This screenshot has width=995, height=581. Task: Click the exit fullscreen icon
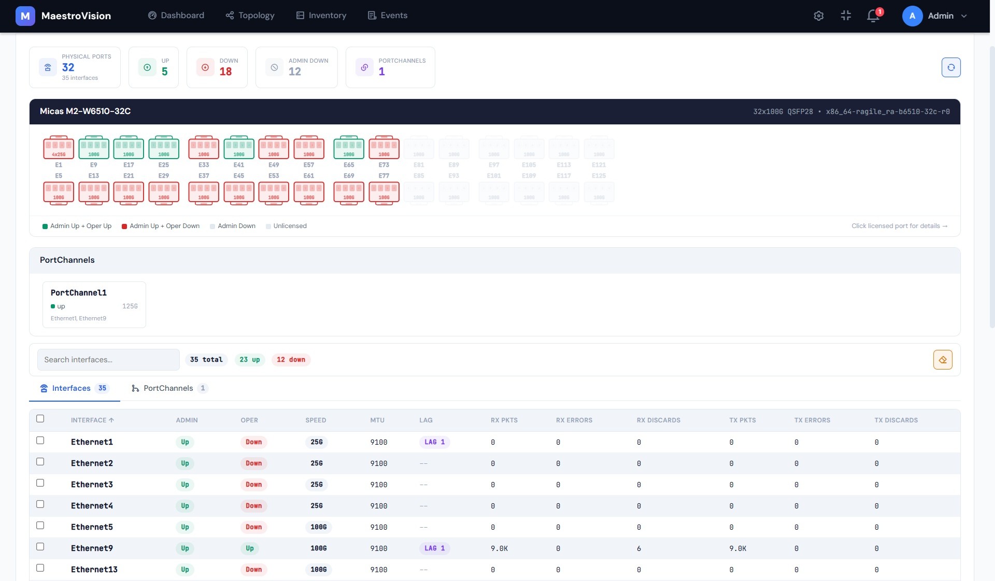(x=846, y=16)
